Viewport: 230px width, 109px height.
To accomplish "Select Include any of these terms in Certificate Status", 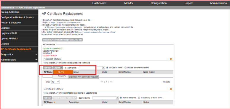I will tap(139, 98).
